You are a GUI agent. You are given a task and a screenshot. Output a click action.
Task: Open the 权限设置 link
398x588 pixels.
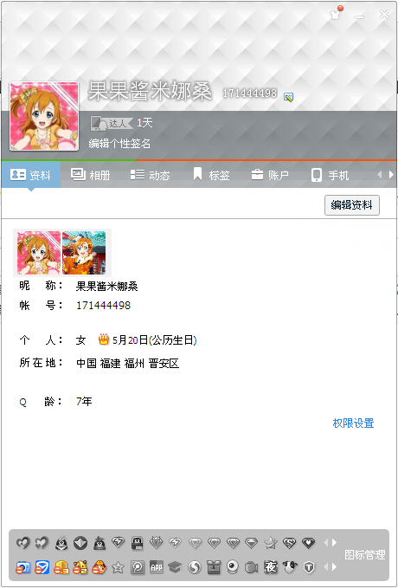pyautogui.click(x=353, y=423)
